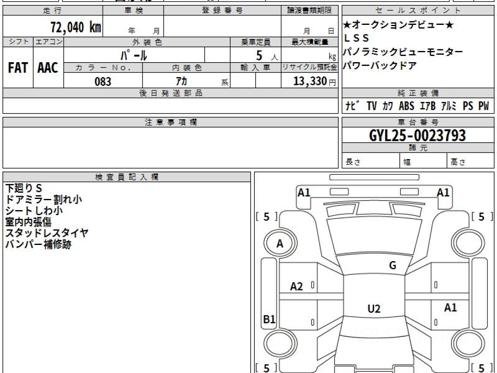Click the U2 dent mark on roof
The image size is (497, 373).
[x=374, y=308]
